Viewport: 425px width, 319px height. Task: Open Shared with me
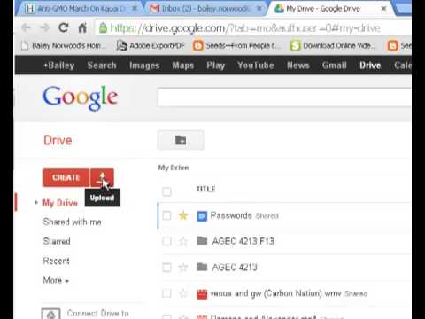coord(73,222)
